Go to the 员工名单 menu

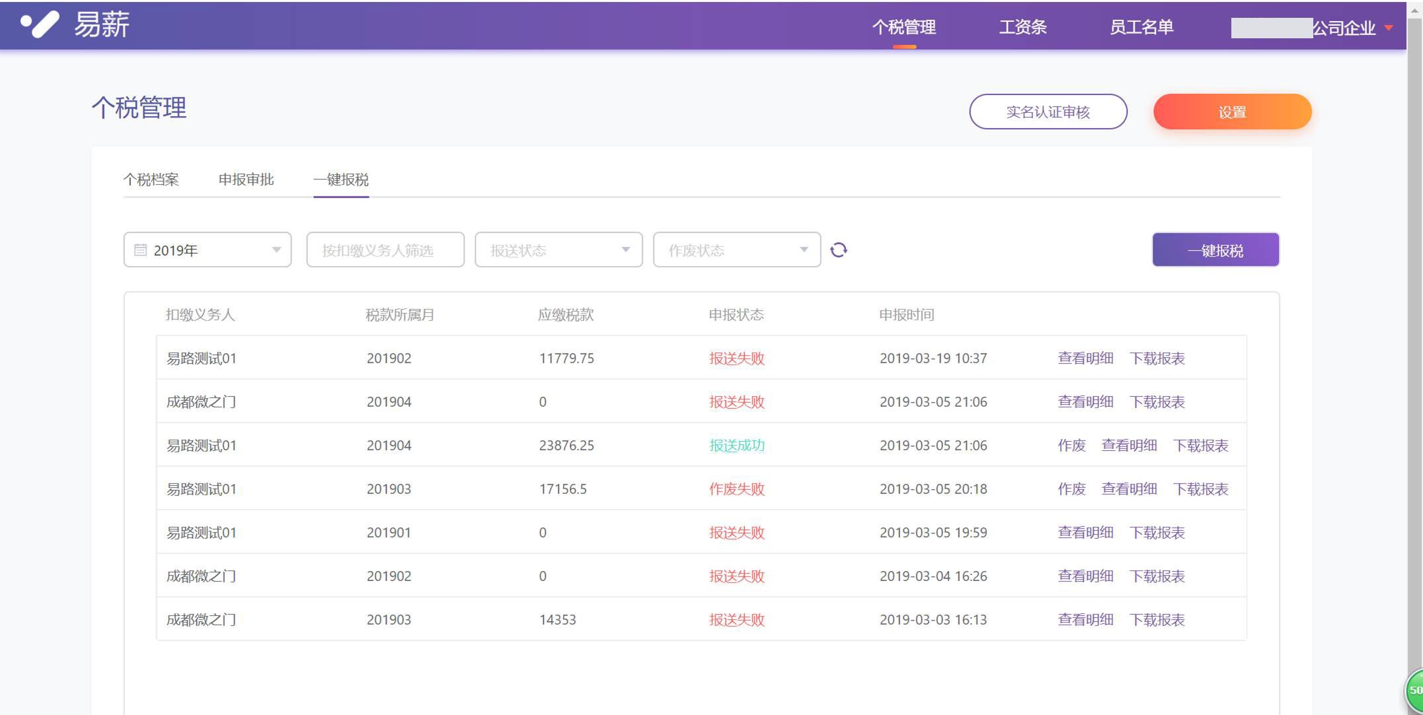pos(1141,27)
